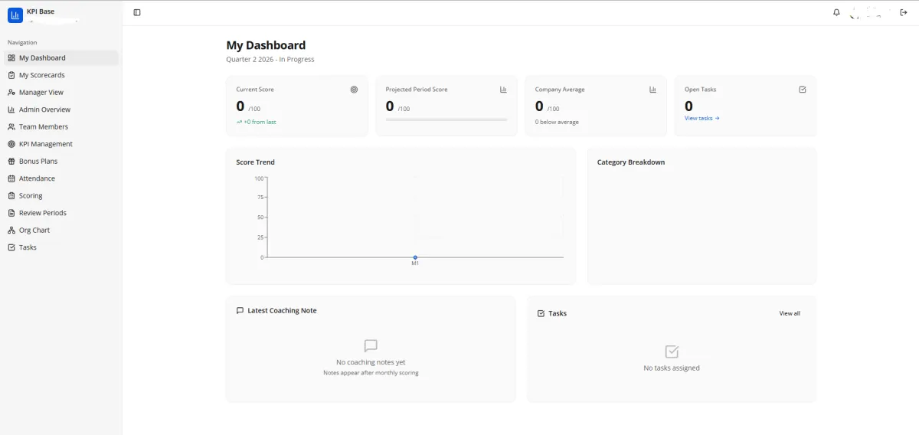Viewport: 919px width, 435px height.
Task: Click the M1 data point on Score Trend
Action: 415,257
